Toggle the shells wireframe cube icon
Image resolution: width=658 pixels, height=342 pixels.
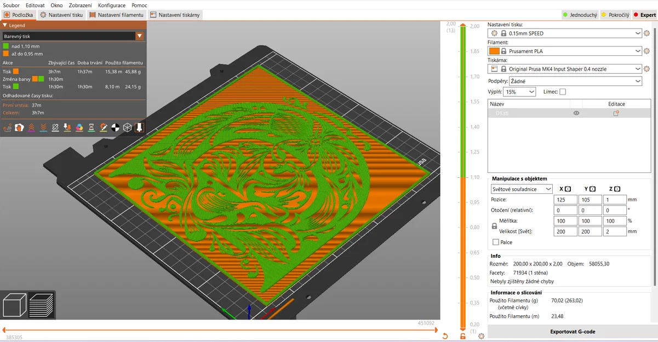(x=128, y=127)
